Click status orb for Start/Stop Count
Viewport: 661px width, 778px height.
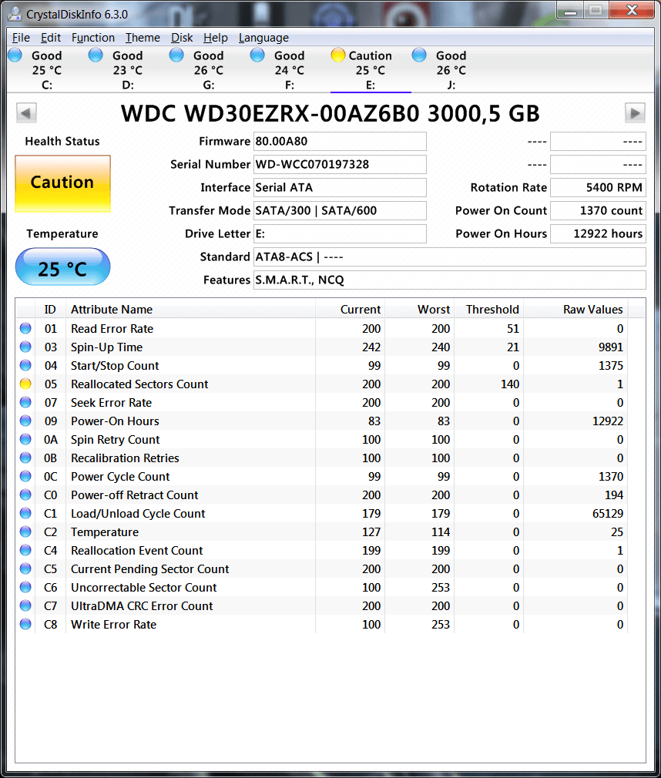(25, 365)
